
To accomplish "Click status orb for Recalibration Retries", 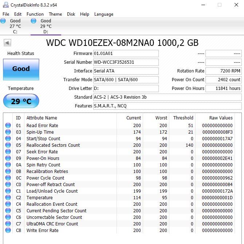I will pos(8,171).
